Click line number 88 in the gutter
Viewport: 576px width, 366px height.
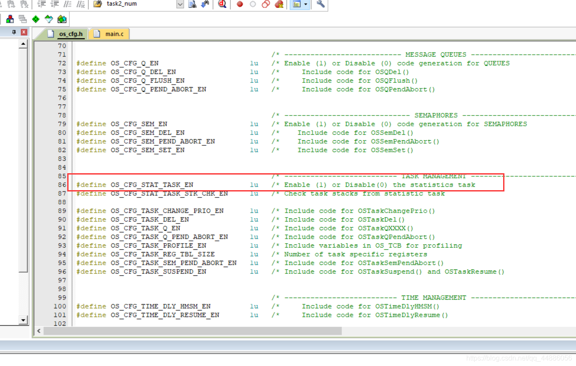click(x=62, y=202)
